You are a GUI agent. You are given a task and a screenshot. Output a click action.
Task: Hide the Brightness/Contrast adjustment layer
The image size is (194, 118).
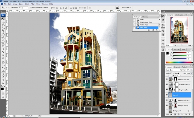[167, 90]
